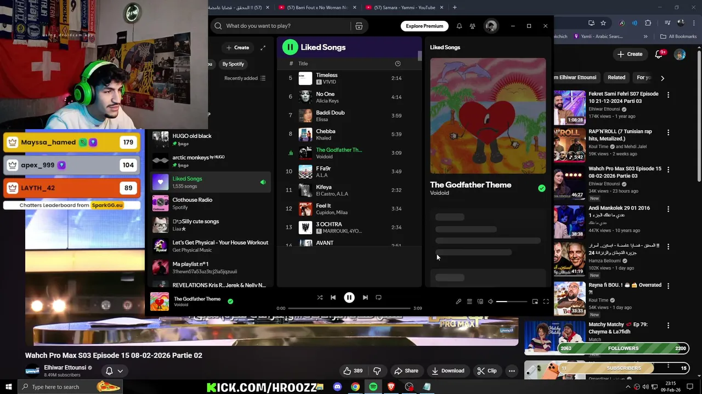This screenshot has height=394, width=702.
Task: Expand hidden bookmarks chevron
Action: [646, 37]
